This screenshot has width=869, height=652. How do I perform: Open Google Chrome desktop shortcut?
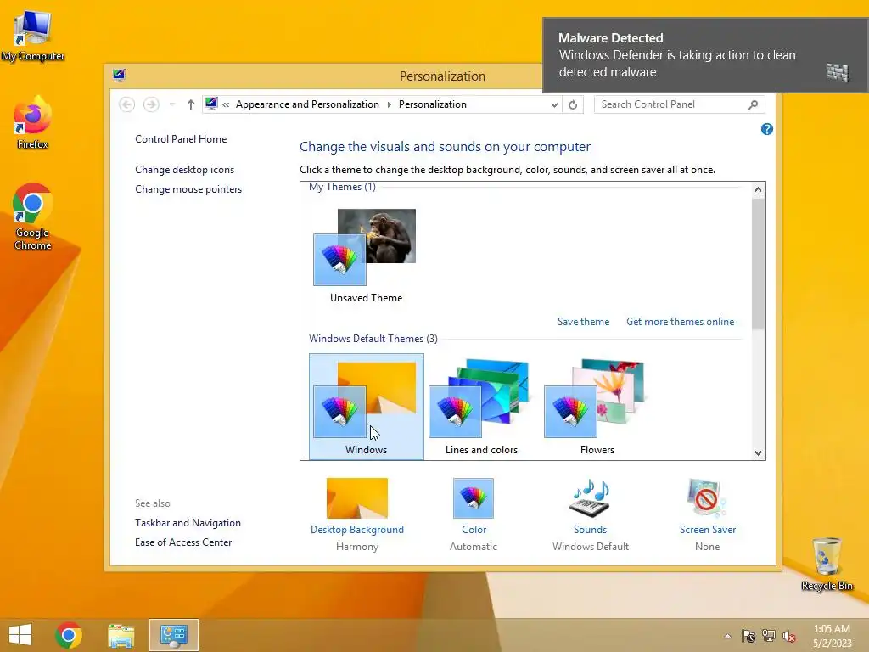(x=33, y=216)
